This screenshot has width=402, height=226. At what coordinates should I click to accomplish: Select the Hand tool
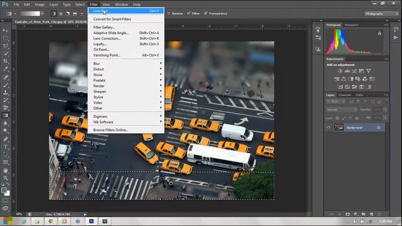click(6, 170)
